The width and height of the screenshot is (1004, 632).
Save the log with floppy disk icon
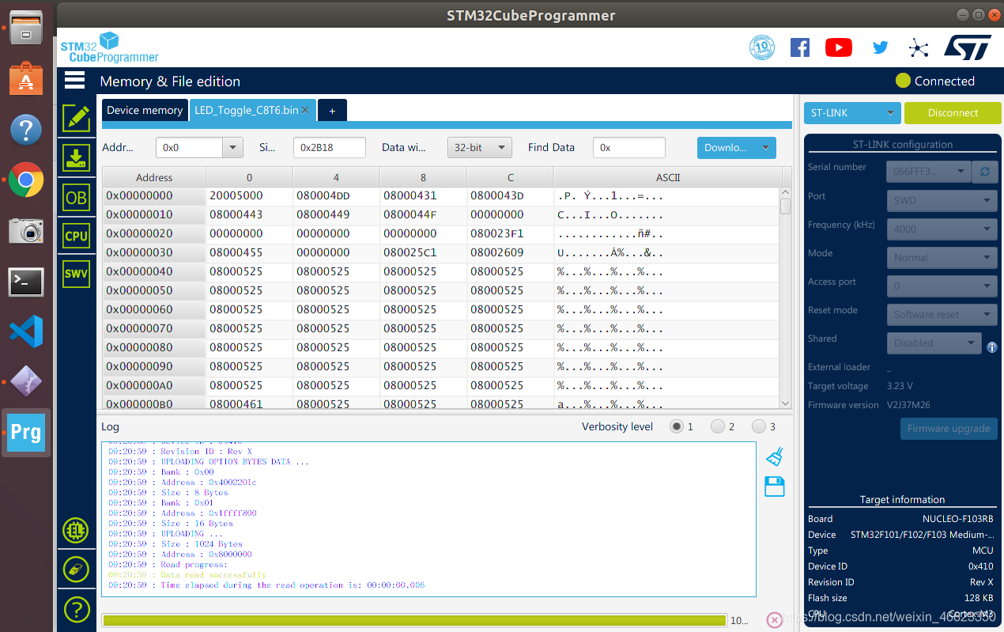point(775,486)
